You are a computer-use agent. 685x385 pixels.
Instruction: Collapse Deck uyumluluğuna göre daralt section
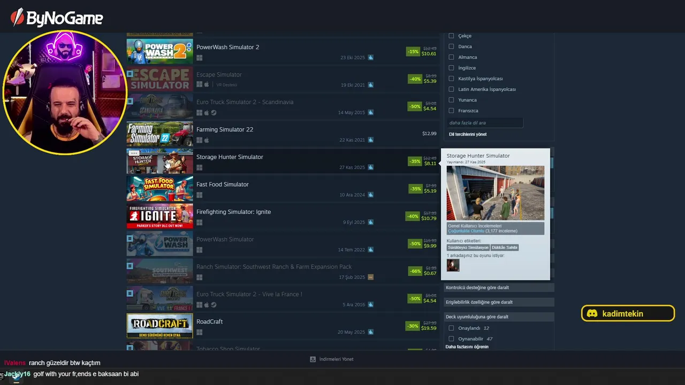(499, 317)
